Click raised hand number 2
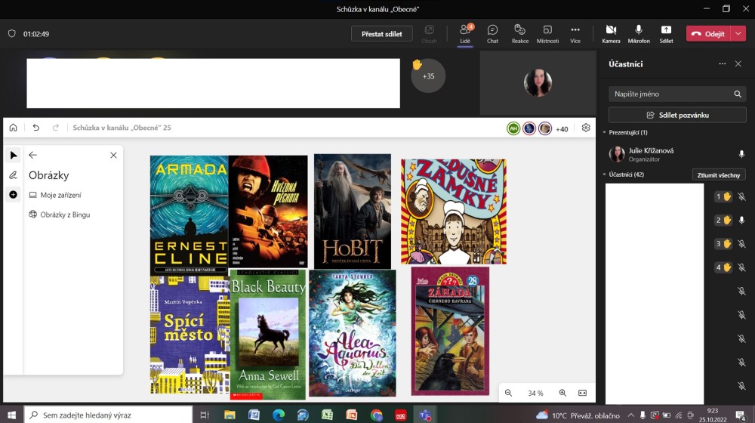Image resolution: width=755 pixels, height=423 pixels. (x=723, y=220)
